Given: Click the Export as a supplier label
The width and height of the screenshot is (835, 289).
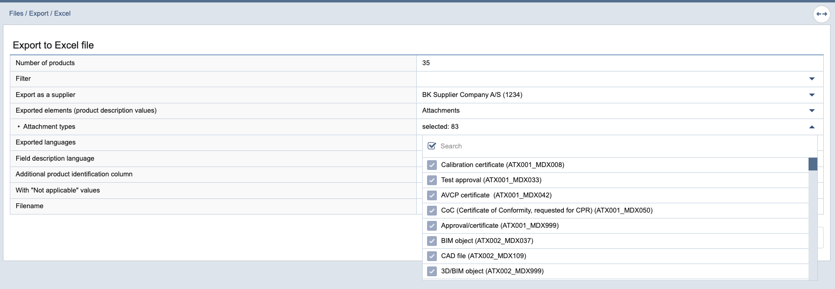Looking at the screenshot, I should (x=46, y=95).
